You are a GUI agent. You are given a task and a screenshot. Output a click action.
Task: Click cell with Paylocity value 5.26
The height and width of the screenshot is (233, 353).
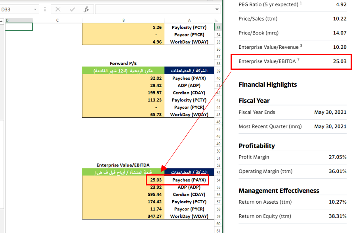[x=123, y=27]
